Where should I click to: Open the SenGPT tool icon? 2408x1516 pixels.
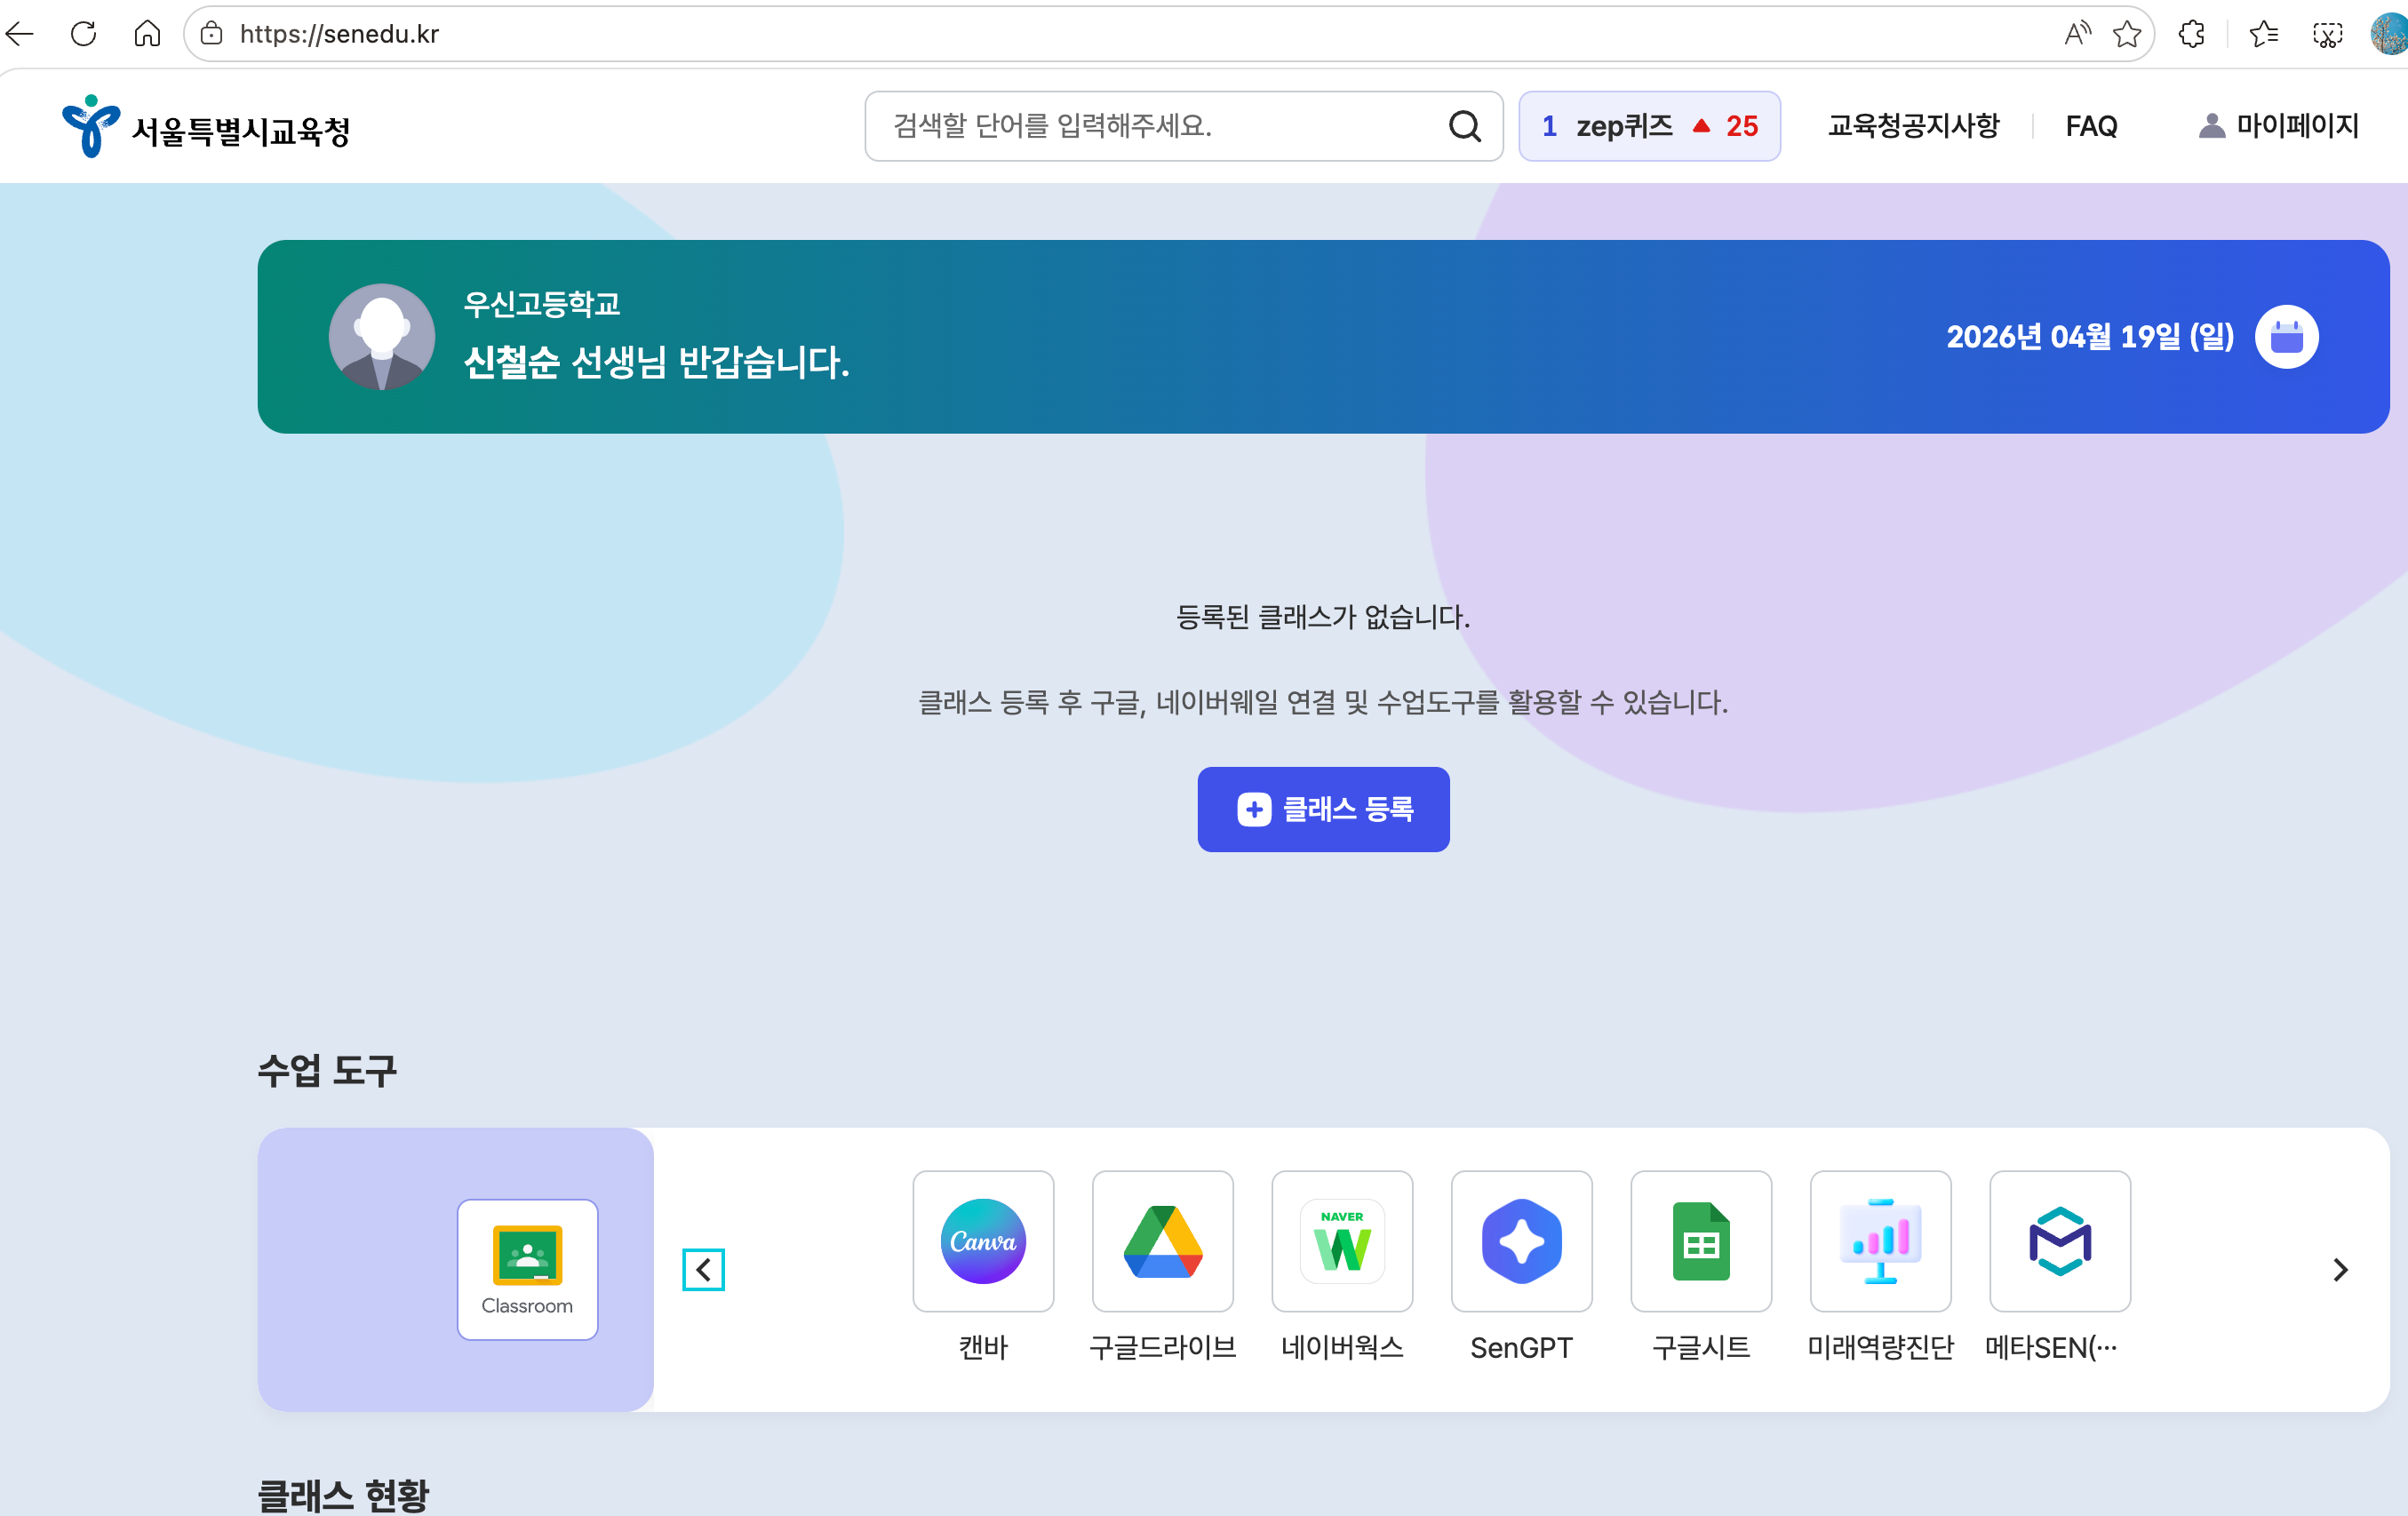click(x=1520, y=1241)
